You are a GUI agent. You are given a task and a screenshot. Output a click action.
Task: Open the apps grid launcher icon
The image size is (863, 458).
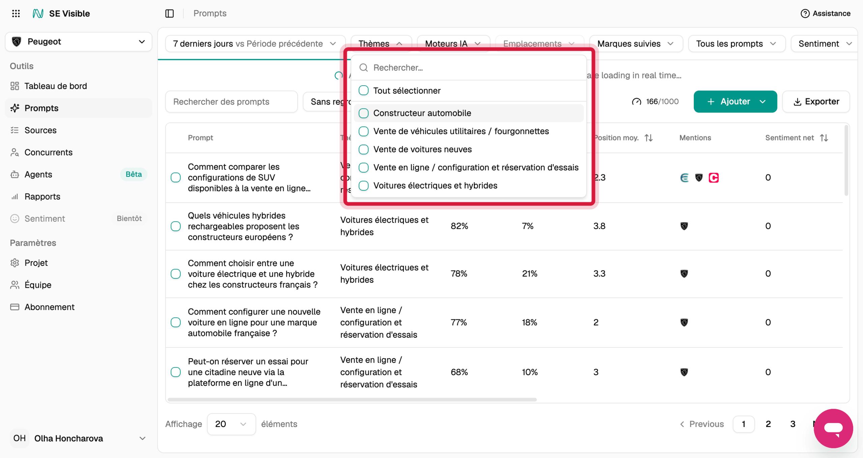pyautogui.click(x=16, y=13)
